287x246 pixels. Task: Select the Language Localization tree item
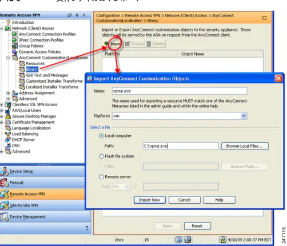(x=31, y=128)
